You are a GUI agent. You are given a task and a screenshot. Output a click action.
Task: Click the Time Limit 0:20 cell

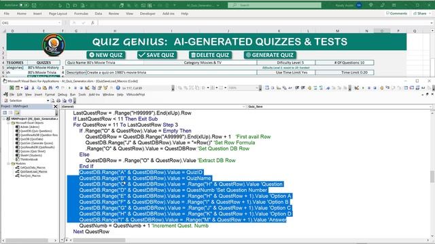[345, 73]
